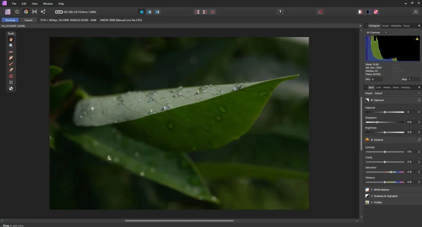Open the File menu
This screenshot has height=227, width=422.
click(14, 4)
